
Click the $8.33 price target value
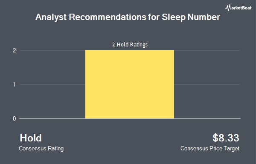point(226,138)
